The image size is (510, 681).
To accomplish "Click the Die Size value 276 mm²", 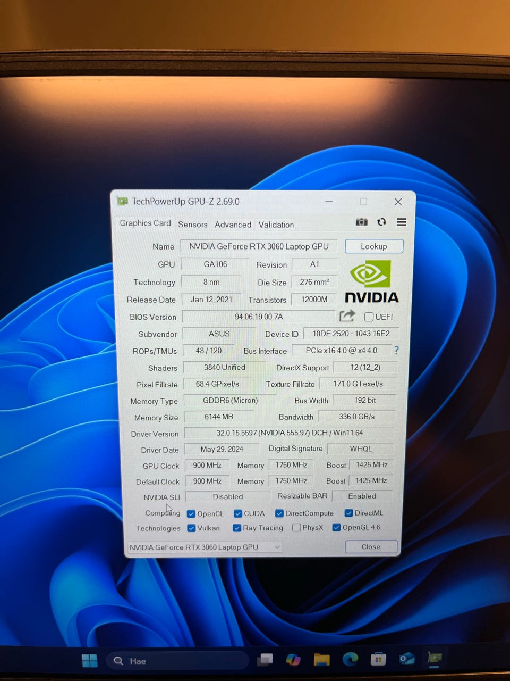I will click(314, 282).
